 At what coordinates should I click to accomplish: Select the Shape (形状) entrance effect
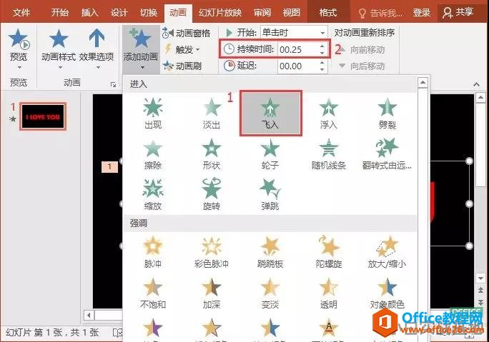212,154
